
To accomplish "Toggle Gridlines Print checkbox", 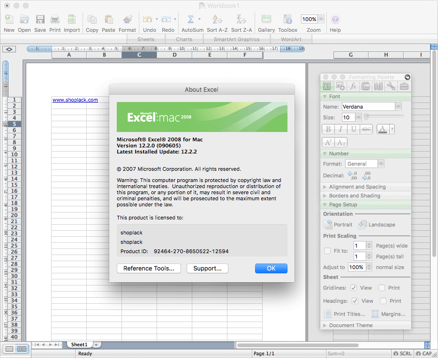I will click(x=382, y=288).
